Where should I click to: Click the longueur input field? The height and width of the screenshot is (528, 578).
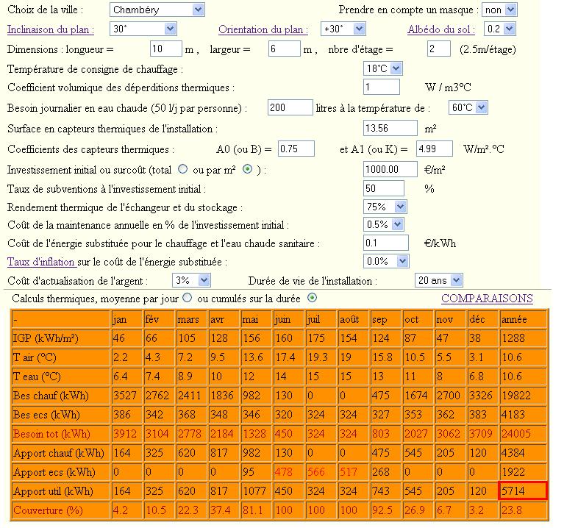click(165, 49)
